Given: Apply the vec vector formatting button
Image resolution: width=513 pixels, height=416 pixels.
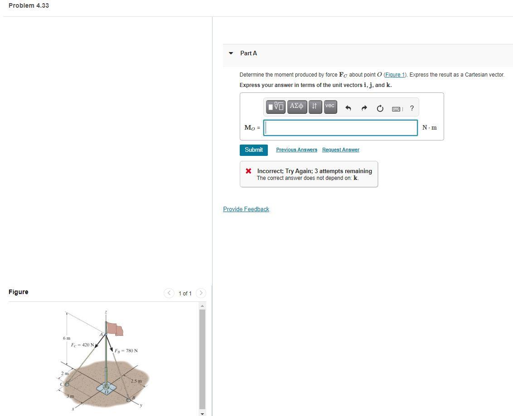Looking at the screenshot, I should click(330, 106).
